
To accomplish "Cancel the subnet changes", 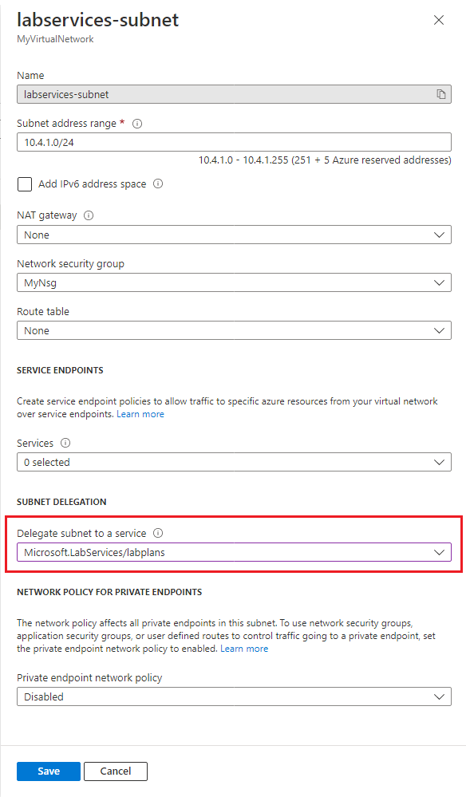I will coord(115,771).
